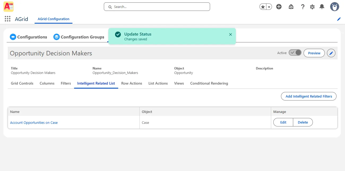The width and height of the screenshot is (345, 171).
Task: Click the Changes saved toast message
Action: (135, 39)
